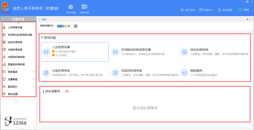The width and height of the screenshot is (254, 130).
Task: Click the 在线 online status indicator
Action: coord(243,10)
